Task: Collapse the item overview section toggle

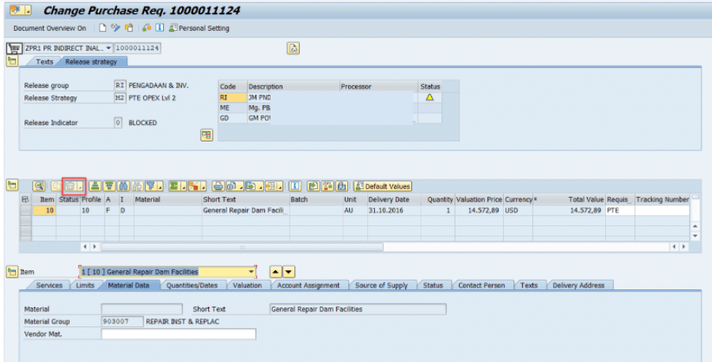Action: click(x=12, y=185)
